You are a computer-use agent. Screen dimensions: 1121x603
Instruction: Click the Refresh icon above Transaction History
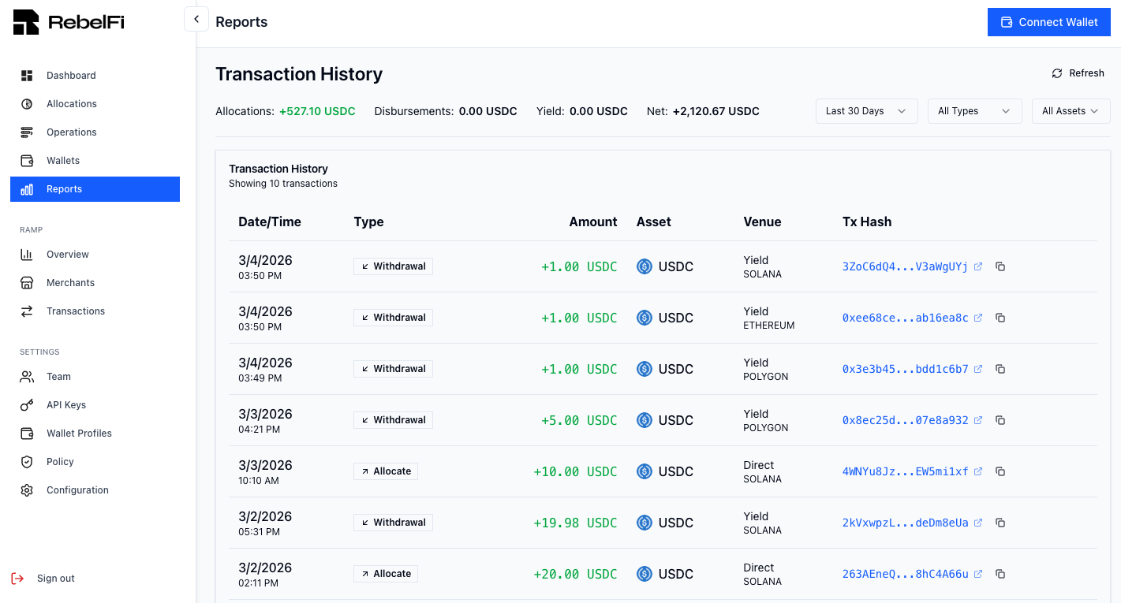pos(1057,73)
